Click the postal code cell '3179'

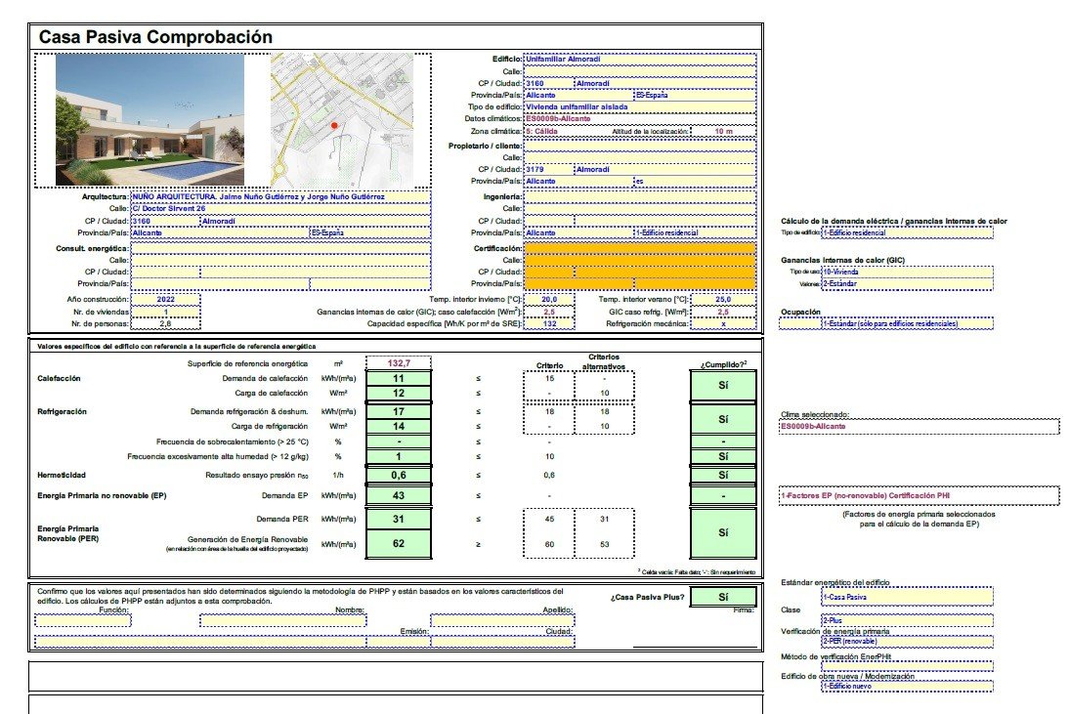coord(548,169)
